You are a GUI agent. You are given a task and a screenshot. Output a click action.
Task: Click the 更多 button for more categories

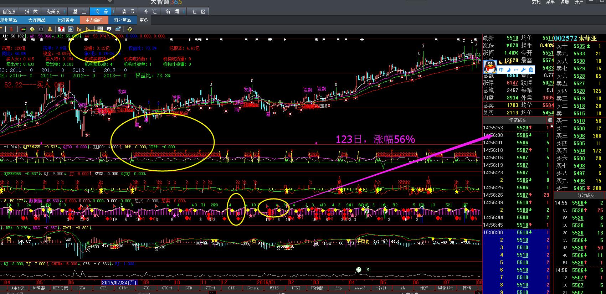144,20
